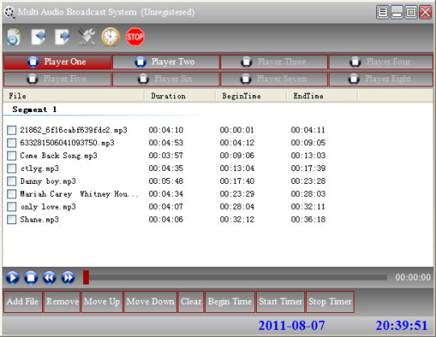Choose the Player Seven tab
This screenshot has height=337, width=436.
274,79
